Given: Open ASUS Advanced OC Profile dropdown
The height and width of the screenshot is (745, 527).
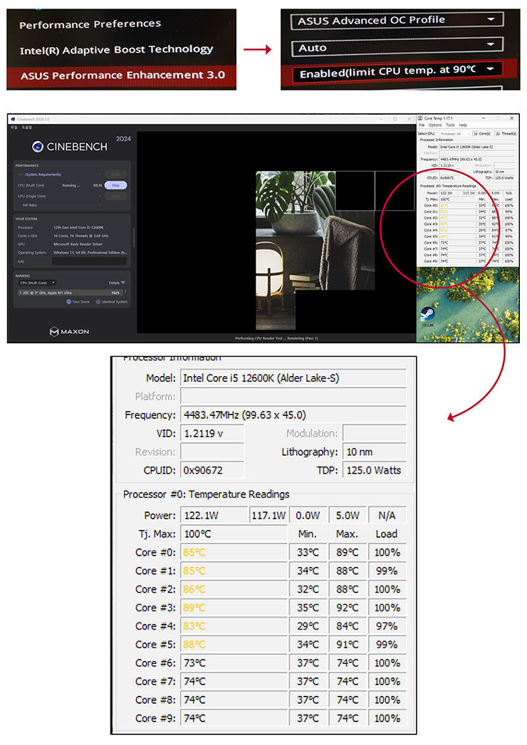Looking at the screenshot, I should (395, 21).
